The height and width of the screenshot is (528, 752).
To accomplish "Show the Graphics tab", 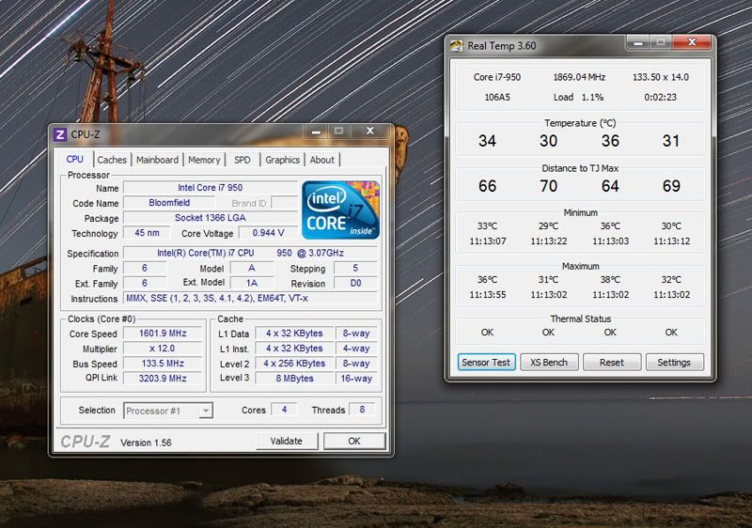I will point(282,160).
